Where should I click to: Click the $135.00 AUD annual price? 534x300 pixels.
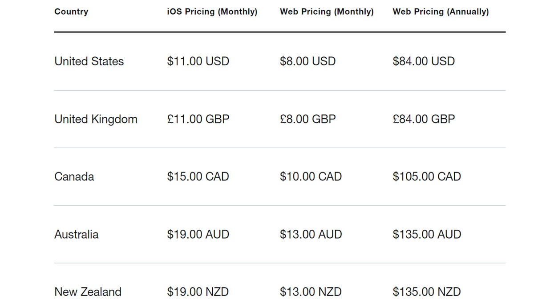(427, 234)
